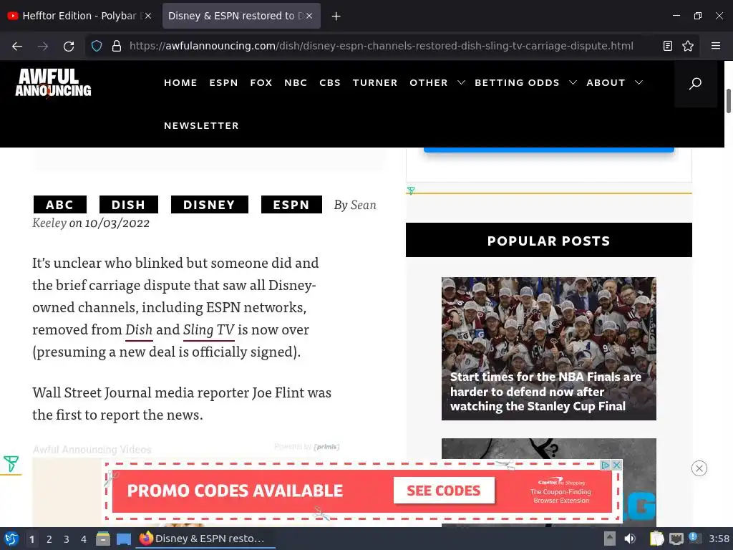View site security lock information

click(117, 46)
